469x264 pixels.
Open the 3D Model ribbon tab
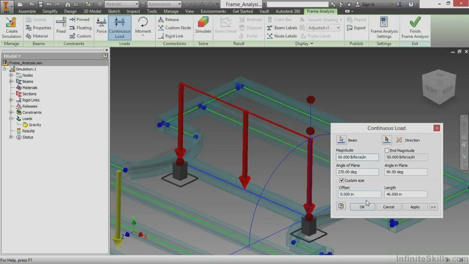pos(92,11)
